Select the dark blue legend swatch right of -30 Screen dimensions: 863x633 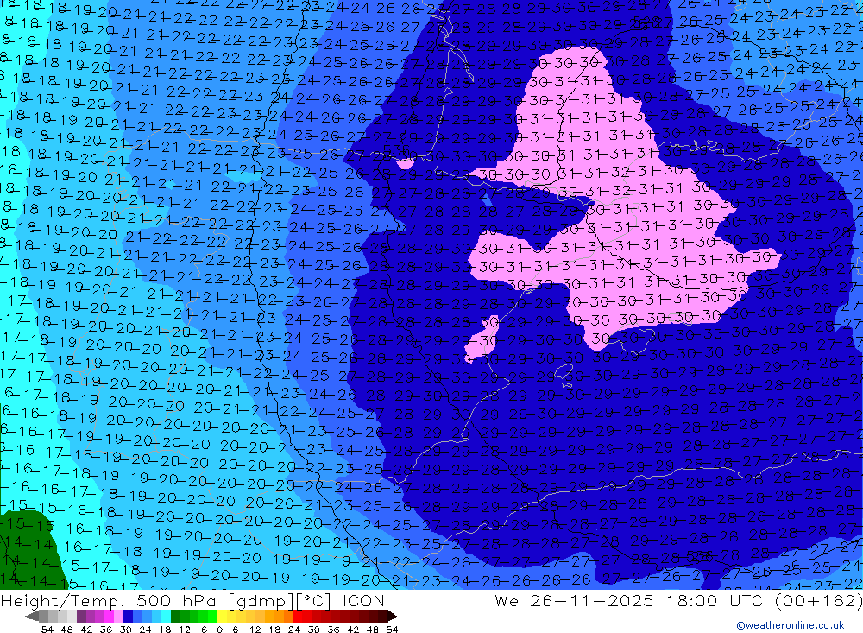(x=129, y=616)
